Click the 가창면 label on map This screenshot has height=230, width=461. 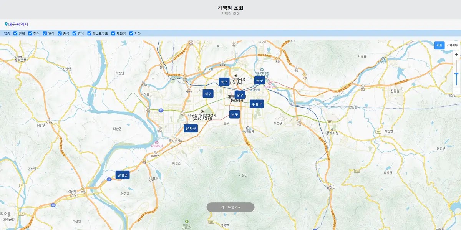tap(243, 175)
